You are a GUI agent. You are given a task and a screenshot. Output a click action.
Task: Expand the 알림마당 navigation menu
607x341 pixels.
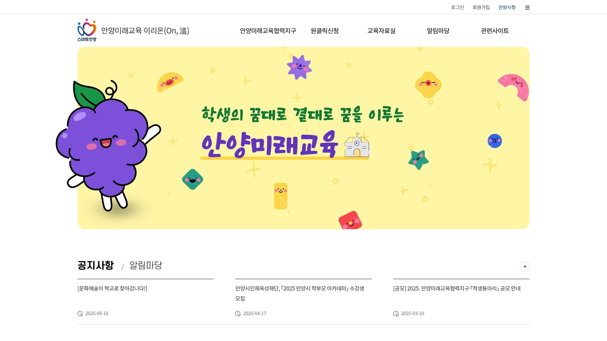pyautogui.click(x=438, y=31)
